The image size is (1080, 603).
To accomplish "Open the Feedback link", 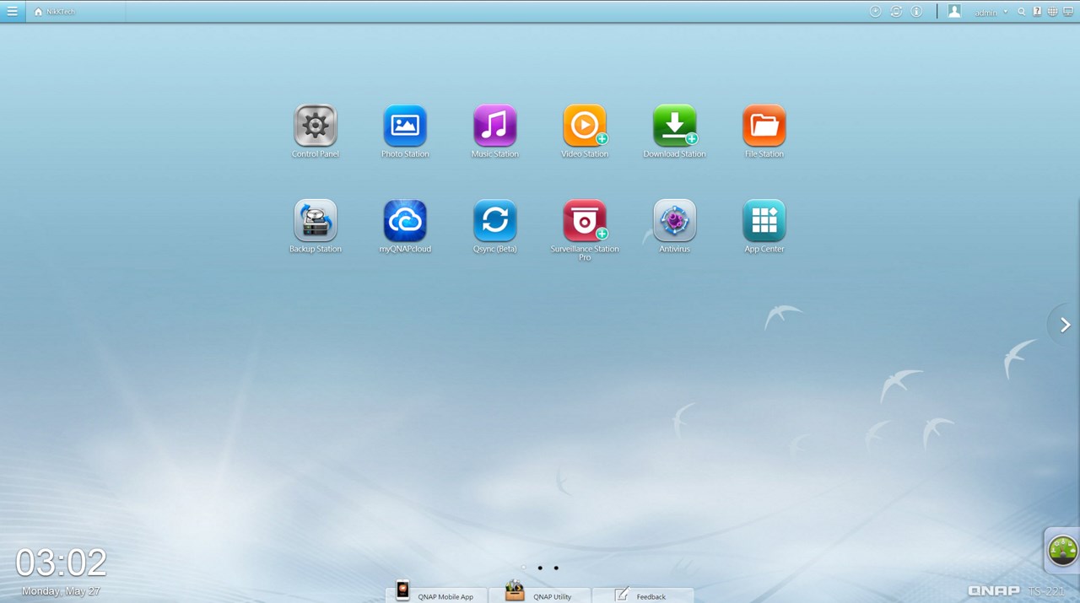I will [643, 594].
